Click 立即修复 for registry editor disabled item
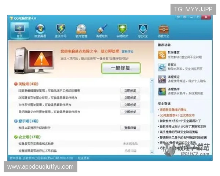This screenshot has width=220, height=176. [130, 91]
